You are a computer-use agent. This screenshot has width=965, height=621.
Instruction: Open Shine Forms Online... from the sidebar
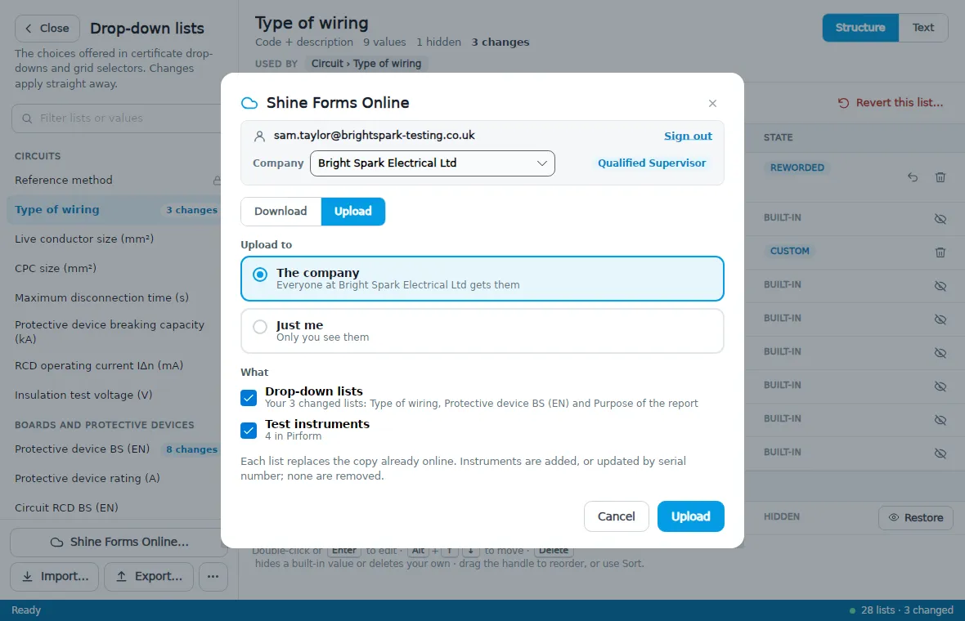(x=119, y=543)
